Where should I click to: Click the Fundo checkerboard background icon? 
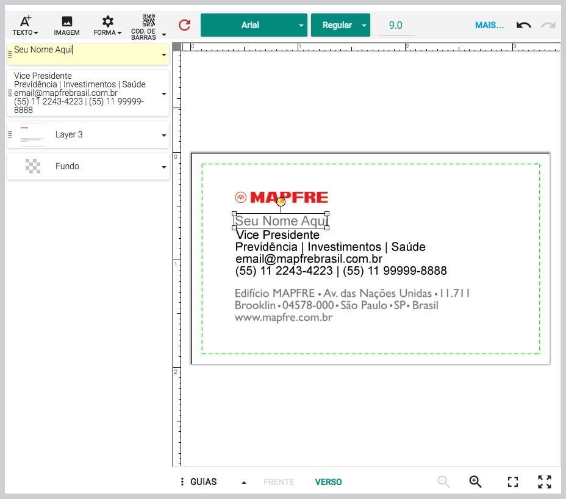click(33, 166)
